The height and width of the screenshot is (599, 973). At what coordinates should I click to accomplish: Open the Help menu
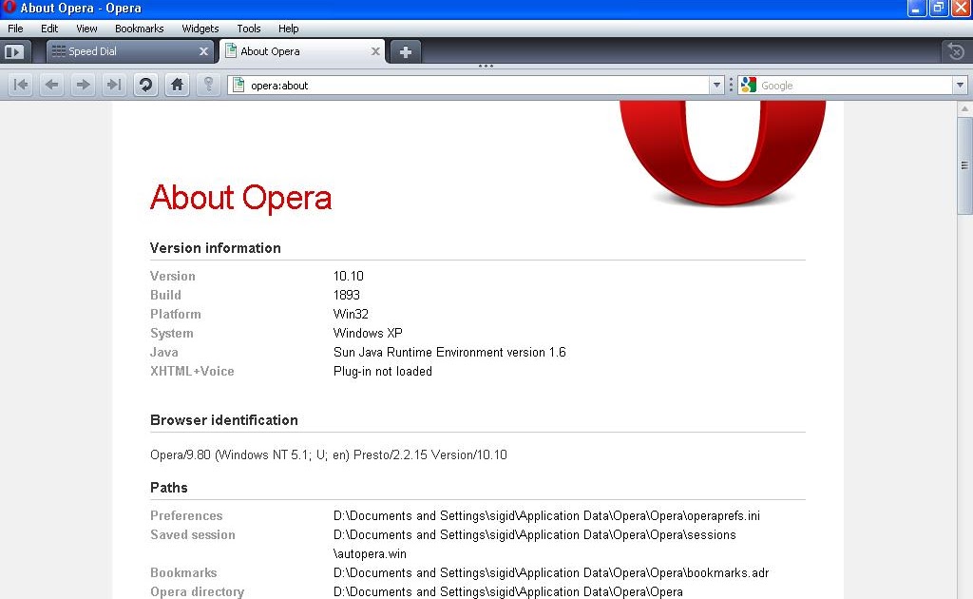[288, 29]
